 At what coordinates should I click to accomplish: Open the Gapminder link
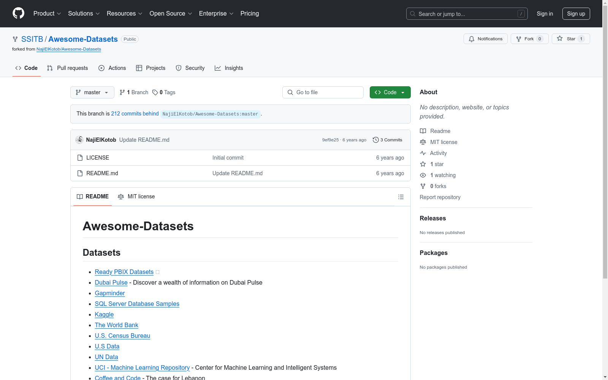point(110,293)
